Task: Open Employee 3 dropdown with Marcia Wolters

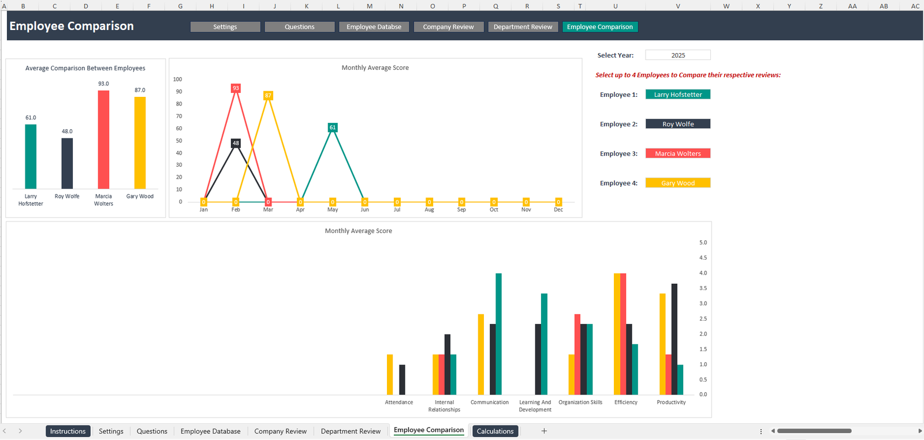Action: tap(677, 153)
